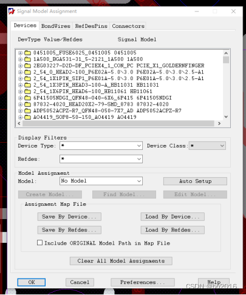Expand the AO4419_SOP8 tree node
246x295 pixels.
coord(20,117)
